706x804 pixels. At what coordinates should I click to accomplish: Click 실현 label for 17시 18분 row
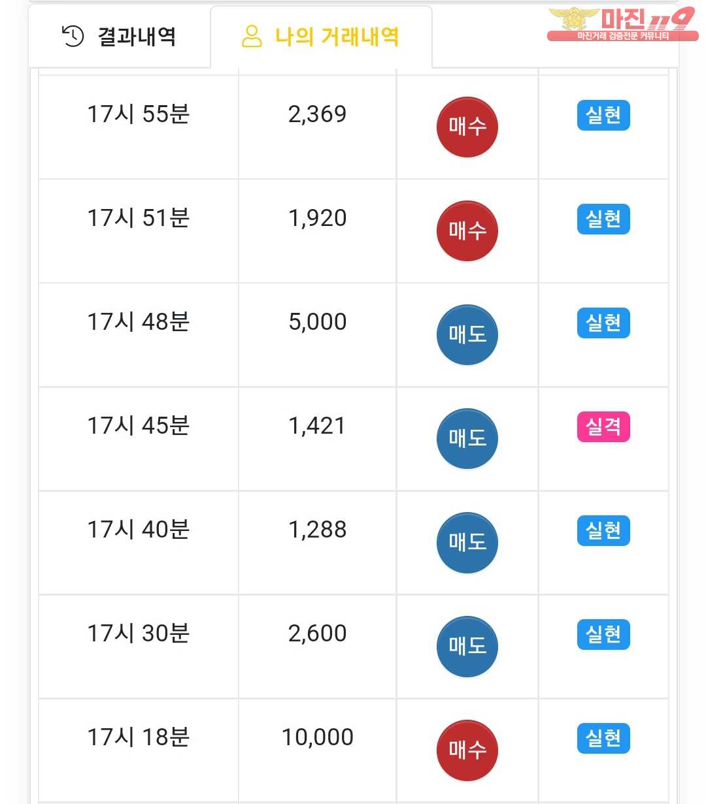603,739
